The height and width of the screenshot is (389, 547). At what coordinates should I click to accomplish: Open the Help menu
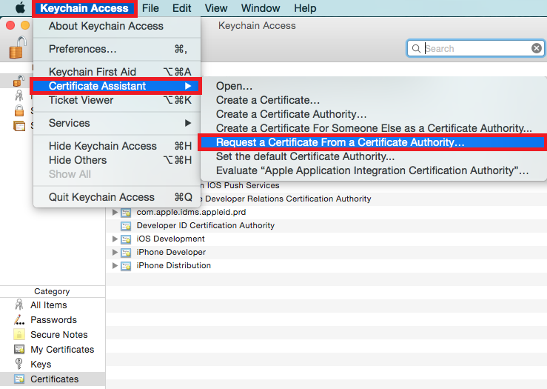pyautogui.click(x=305, y=8)
